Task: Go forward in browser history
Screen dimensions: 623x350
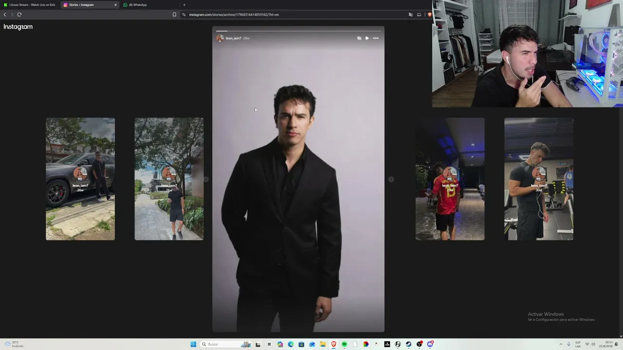Action: click(x=12, y=15)
